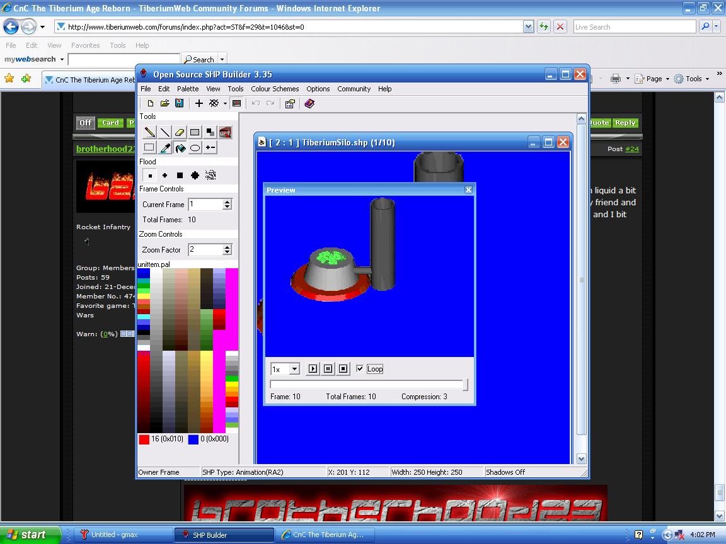
Task: Open the IE Tools toolbar dropdown
Action: point(708,79)
